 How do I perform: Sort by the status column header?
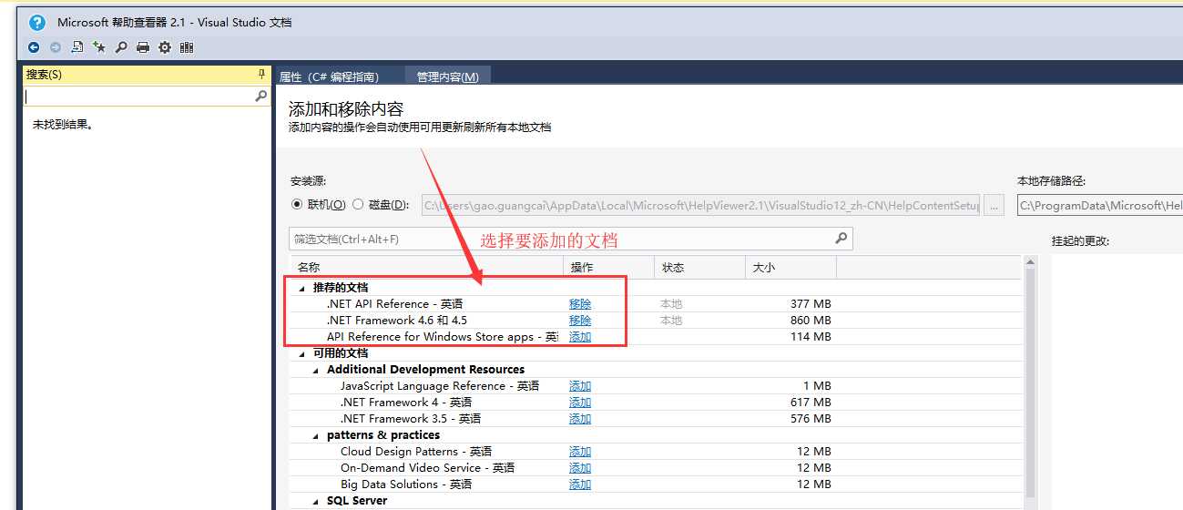click(x=699, y=268)
